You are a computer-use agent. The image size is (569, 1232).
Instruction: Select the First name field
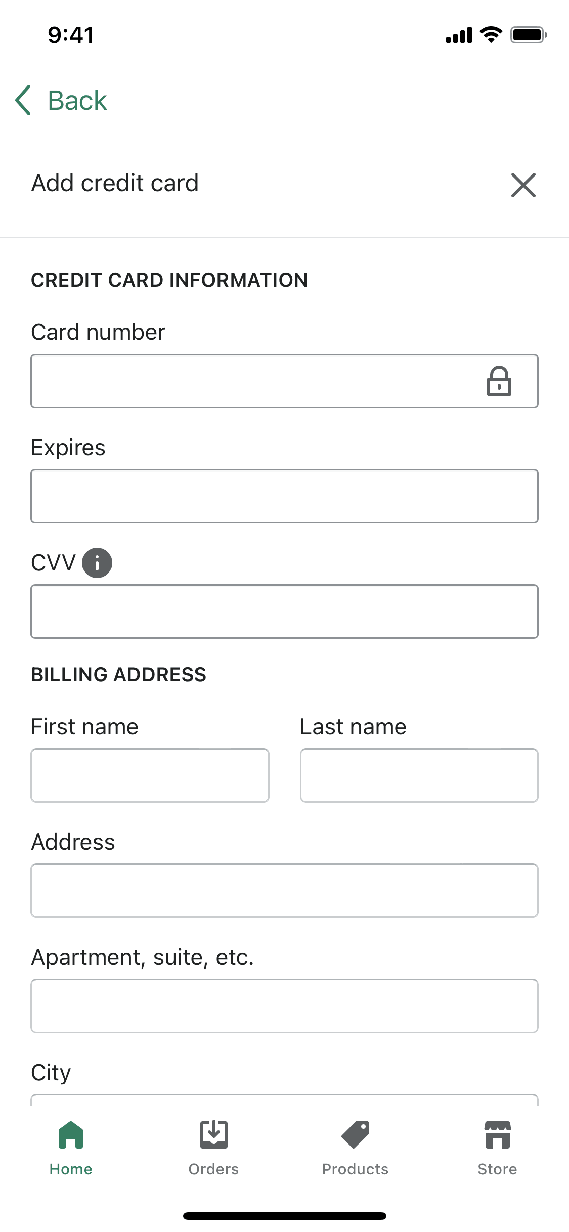pos(150,775)
